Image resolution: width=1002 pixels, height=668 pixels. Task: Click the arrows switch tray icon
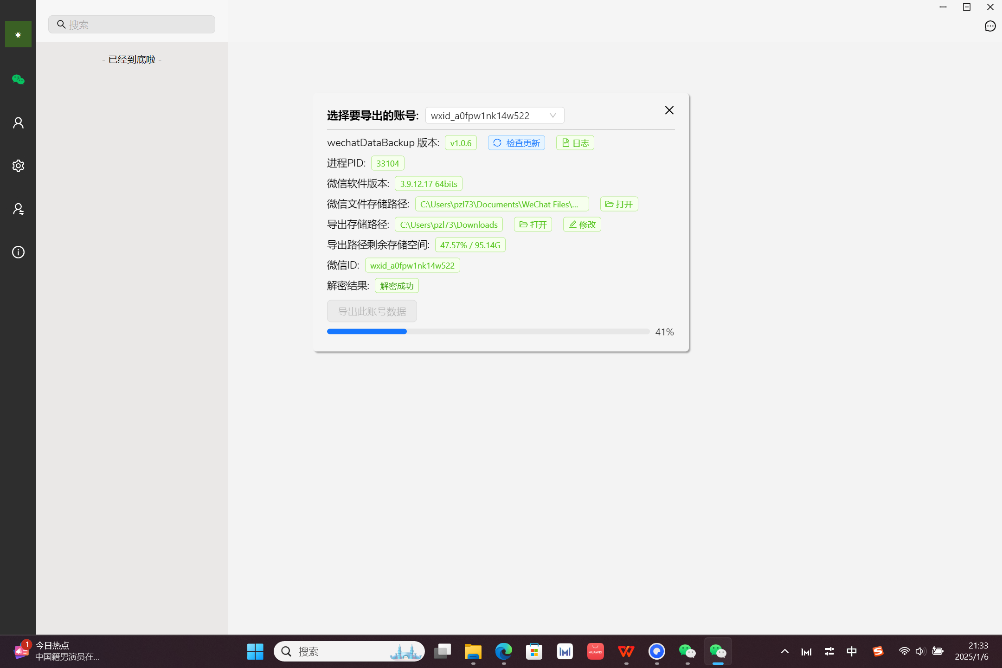(829, 651)
